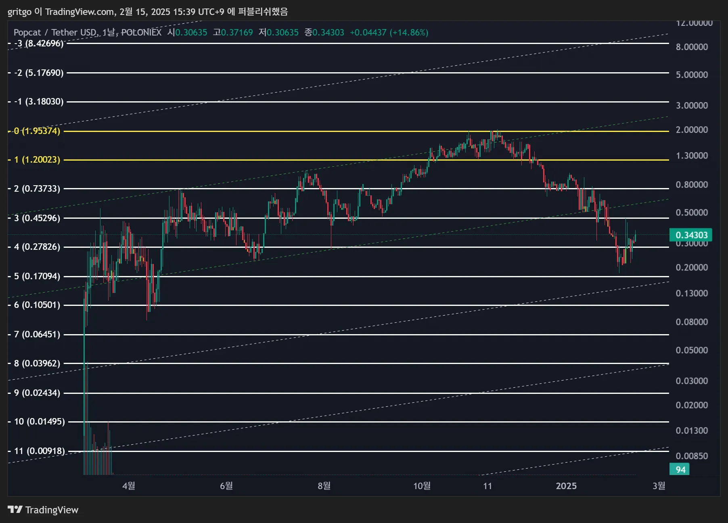Click the level label 5 (0.17094)
The height and width of the screenshot is (523, 728).
coord(37,276)
